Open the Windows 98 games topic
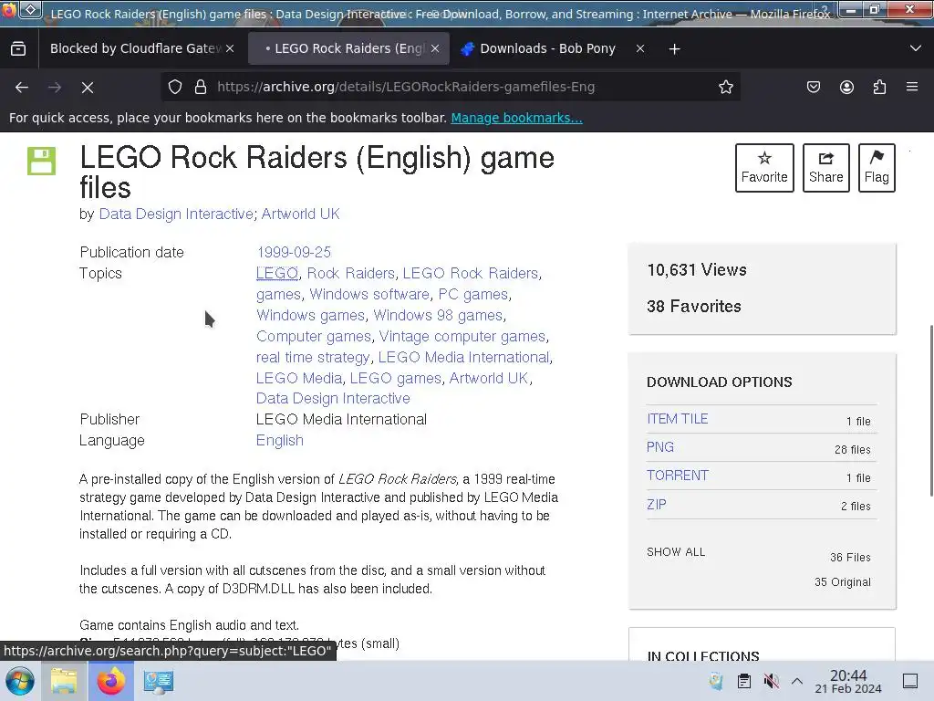934x701 pixels. 438,315
